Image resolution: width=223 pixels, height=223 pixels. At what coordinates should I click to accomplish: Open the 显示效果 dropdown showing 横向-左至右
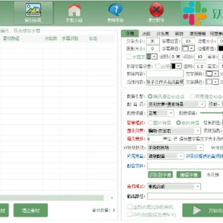(x=174, y=131)
